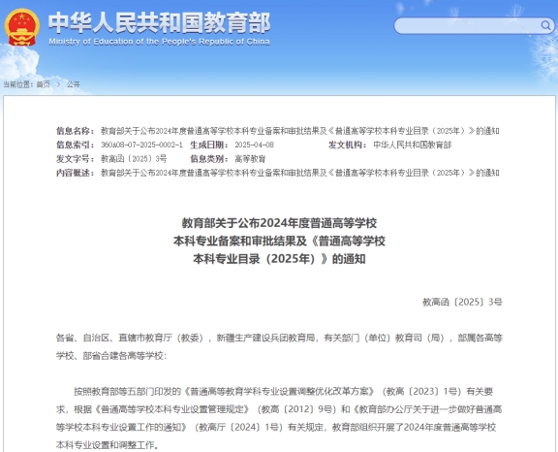The width and height of the screenshot is (558, 452).
Task: Open the 公开 breadcrumb link
Action: click(x=74, y=84)
